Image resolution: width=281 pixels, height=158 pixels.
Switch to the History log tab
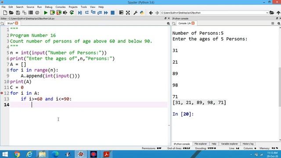(248, 144)
